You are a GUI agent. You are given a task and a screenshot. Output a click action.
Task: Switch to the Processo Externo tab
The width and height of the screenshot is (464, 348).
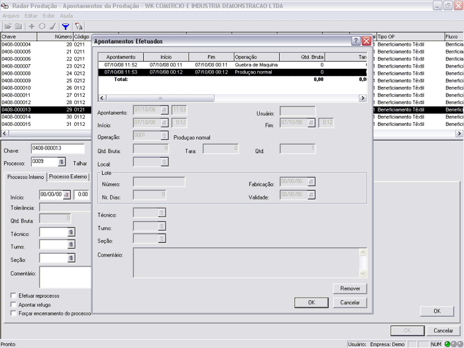click(x=68, y=177)
